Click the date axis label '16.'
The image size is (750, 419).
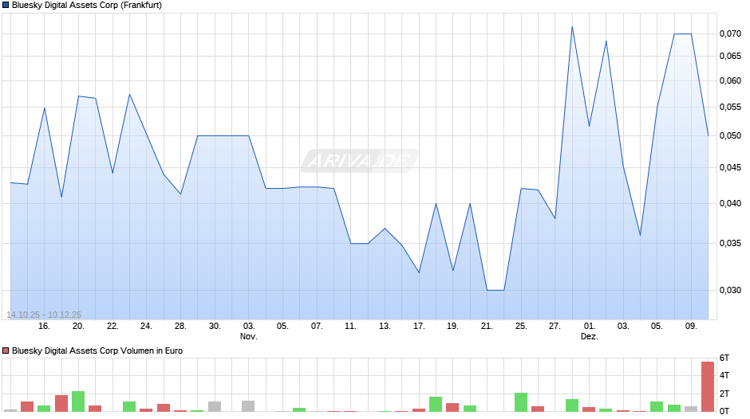44,326
